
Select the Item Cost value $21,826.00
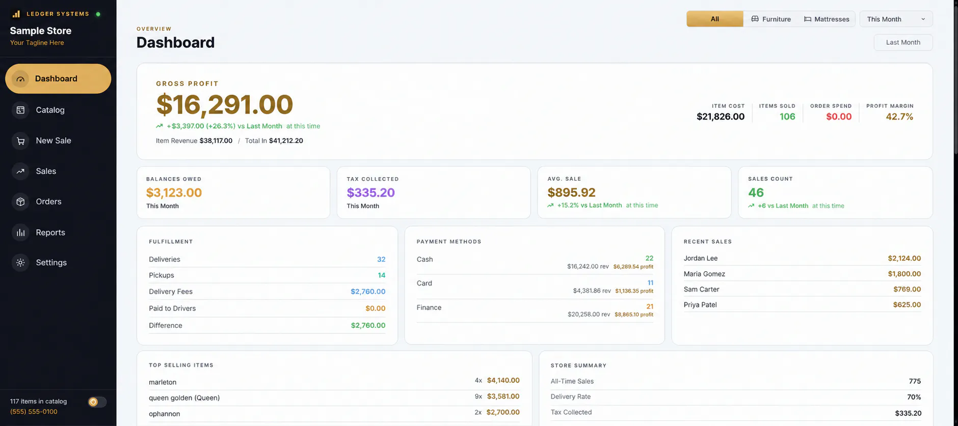point(721,117)
